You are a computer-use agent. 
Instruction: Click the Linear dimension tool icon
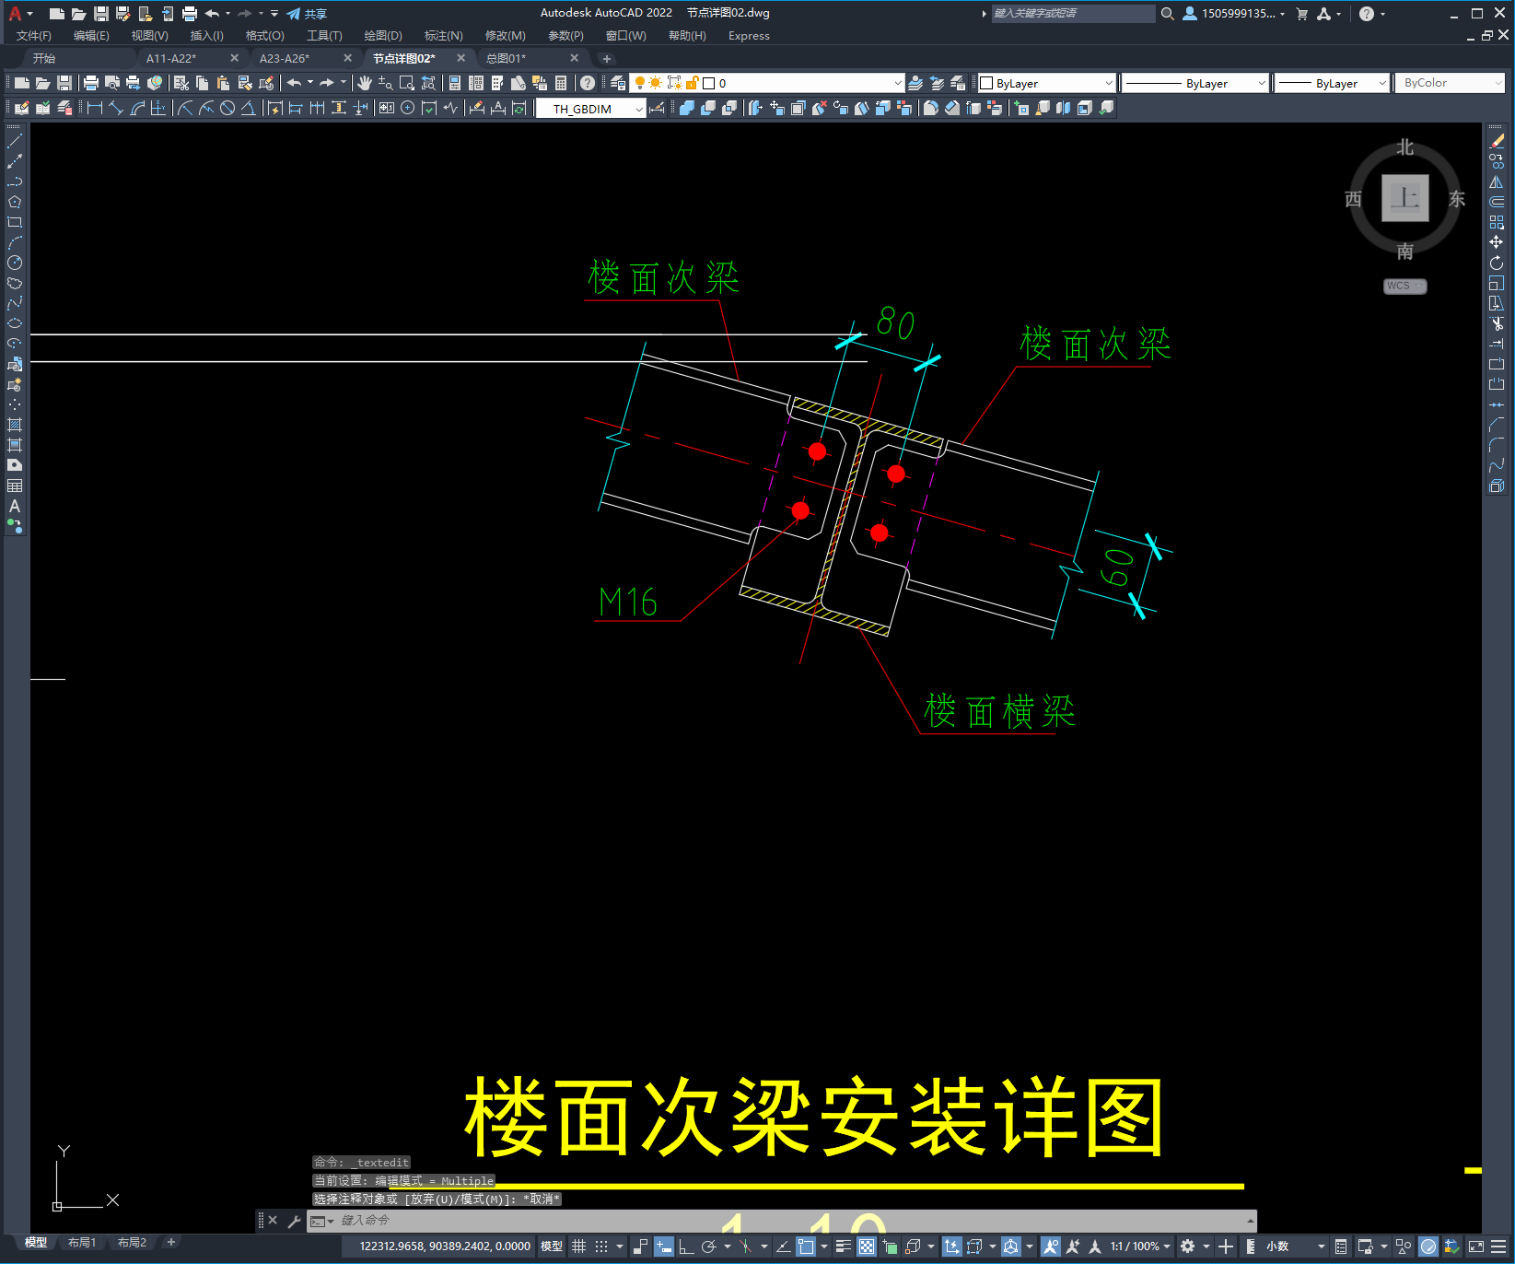point(95,108)
